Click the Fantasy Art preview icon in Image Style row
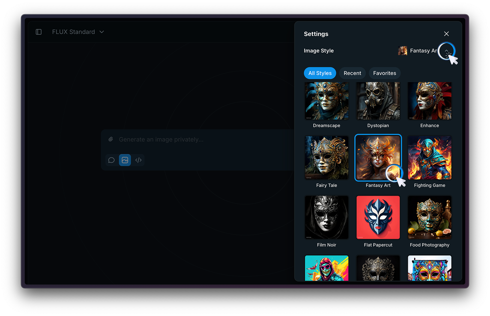 point(403,51)
